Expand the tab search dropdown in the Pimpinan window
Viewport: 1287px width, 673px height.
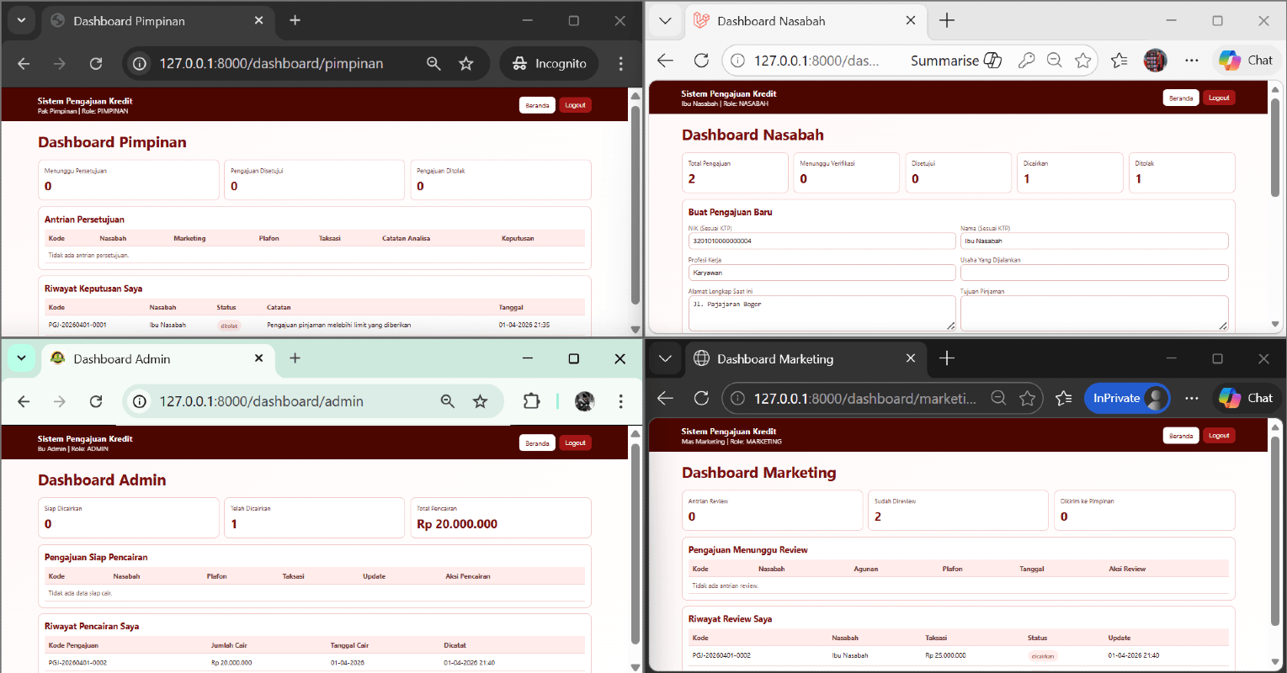21,20
